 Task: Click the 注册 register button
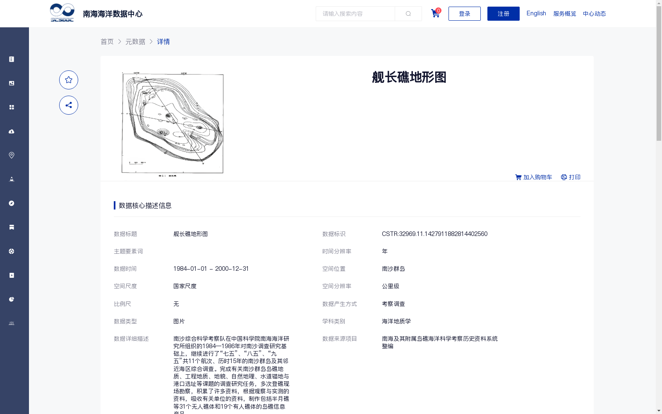pyautogui.click(x=504, y=14)
